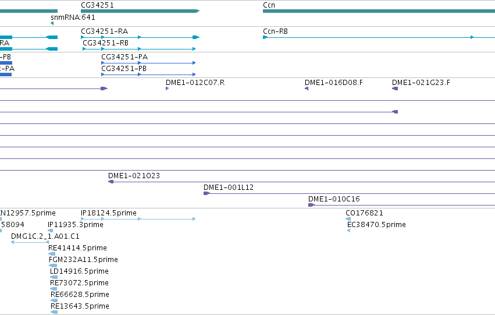Select LD14916.5prime EST marker

54,277
